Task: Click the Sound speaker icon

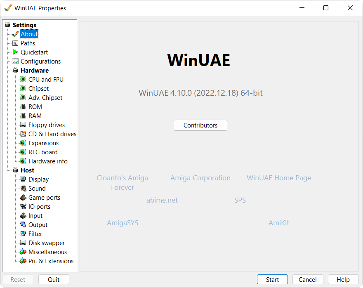Action: coord(23,189)
